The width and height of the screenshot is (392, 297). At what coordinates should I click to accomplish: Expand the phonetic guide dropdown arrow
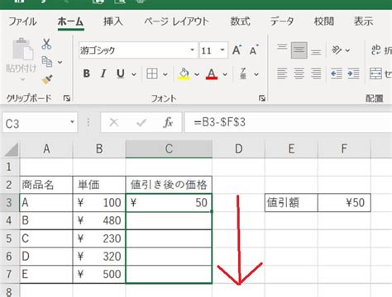click(256, 74)
